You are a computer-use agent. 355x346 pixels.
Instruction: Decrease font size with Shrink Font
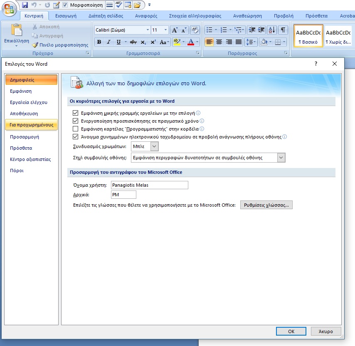tap(184, 30)
